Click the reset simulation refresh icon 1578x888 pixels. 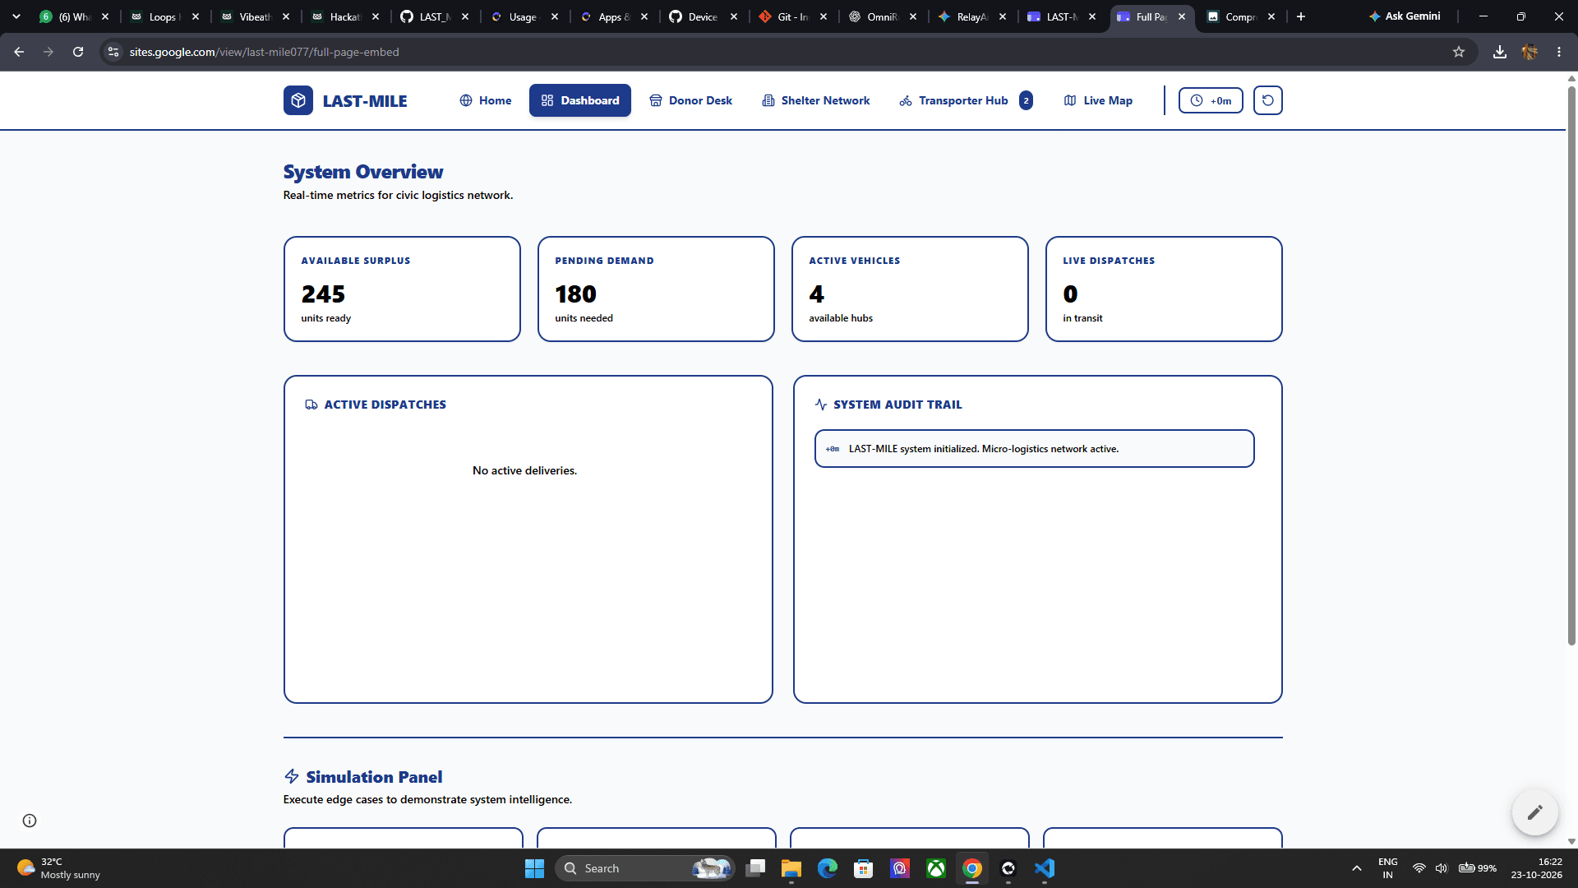click(x=1267, y=100)
